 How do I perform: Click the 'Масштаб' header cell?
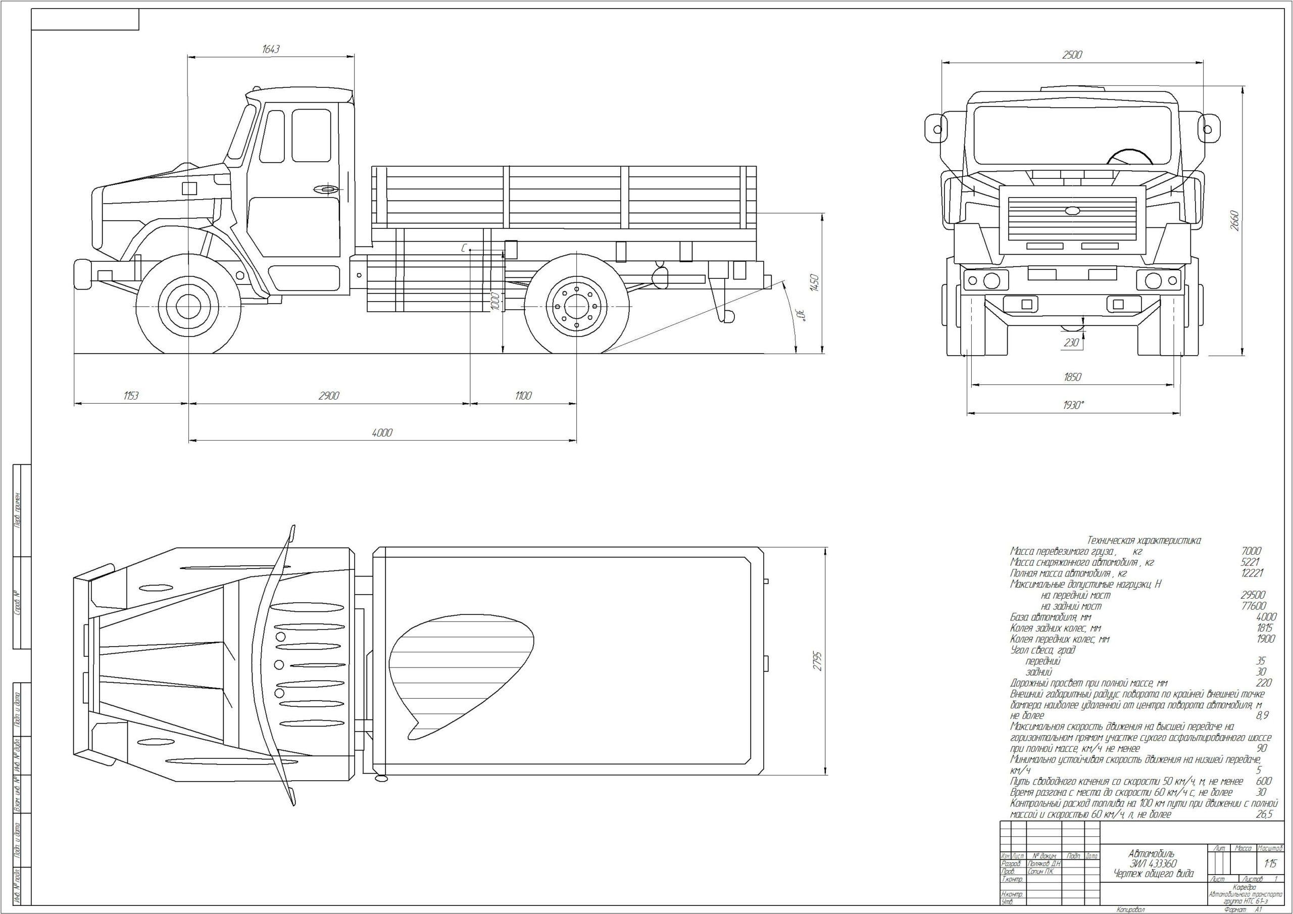[x=1270, y=849]
